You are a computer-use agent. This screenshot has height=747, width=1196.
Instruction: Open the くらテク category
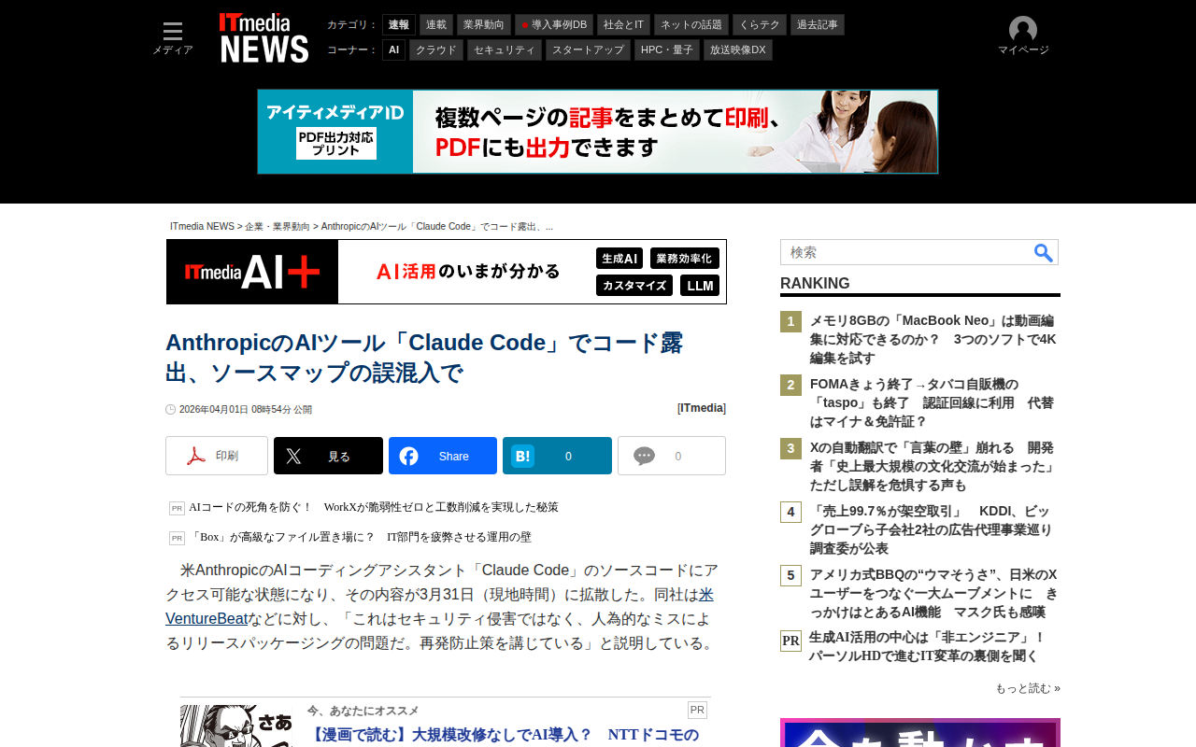pos(760,25)
